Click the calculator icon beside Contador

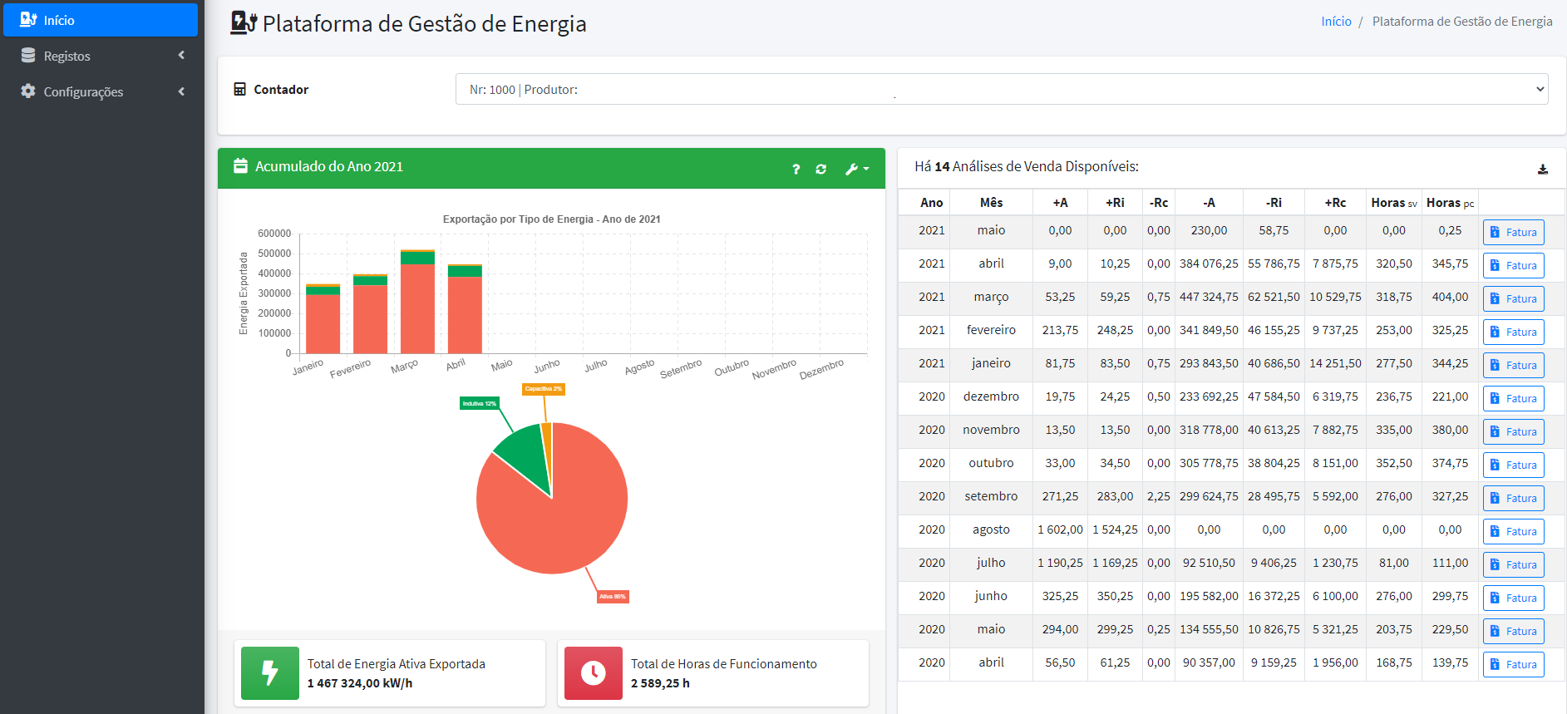point(239,89)
